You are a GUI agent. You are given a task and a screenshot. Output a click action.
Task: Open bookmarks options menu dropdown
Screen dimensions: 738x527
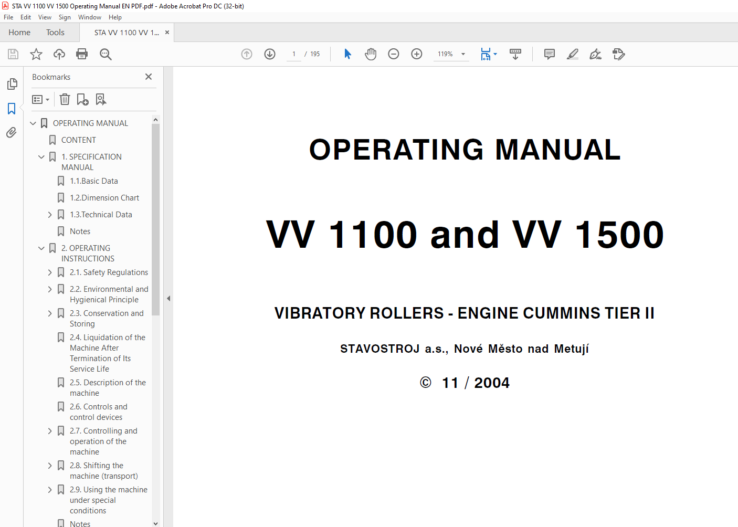pyautogui.click(x=40, y=99)
